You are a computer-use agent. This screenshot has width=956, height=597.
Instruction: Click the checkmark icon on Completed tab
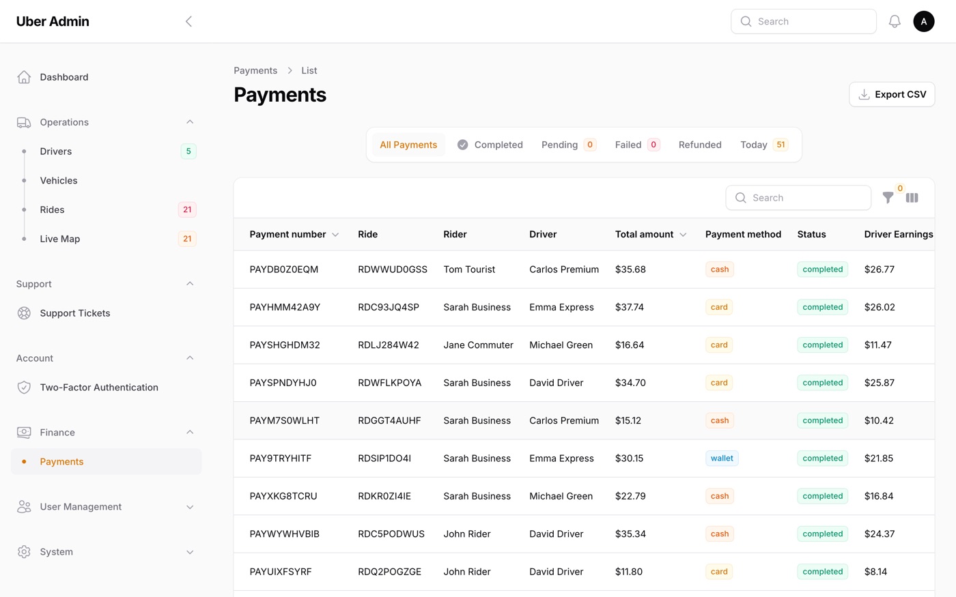click(x=462, y=145)
